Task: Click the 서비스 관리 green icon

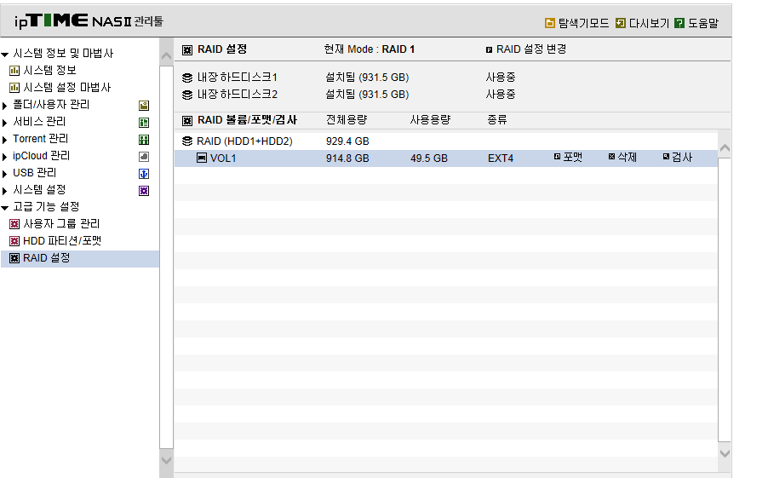Action: pyautogui.click(x=144, y=123)
